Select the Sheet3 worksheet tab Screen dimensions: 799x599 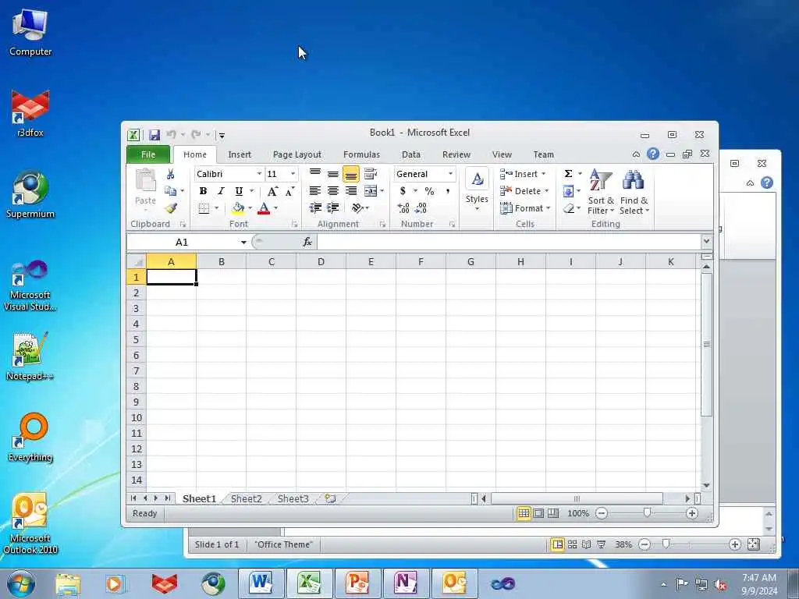(293, 498)
